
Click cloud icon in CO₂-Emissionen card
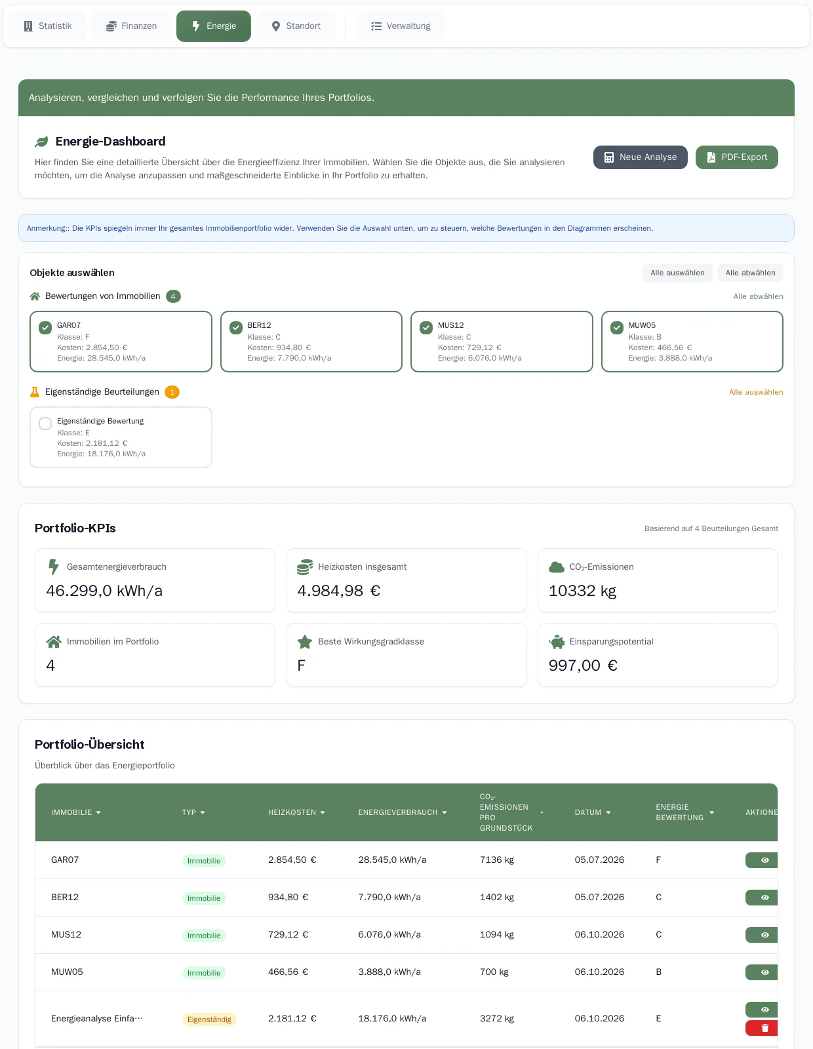[557, 567]
